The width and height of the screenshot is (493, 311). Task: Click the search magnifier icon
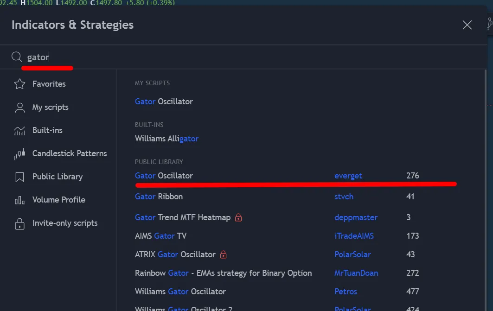point(17,57)
